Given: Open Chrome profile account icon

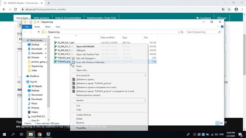Looking at the screenshot, I should [236, 9].
